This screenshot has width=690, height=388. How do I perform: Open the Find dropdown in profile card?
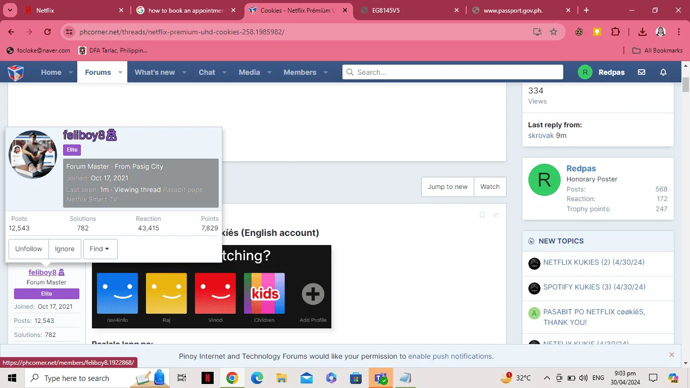click(100, 249)
